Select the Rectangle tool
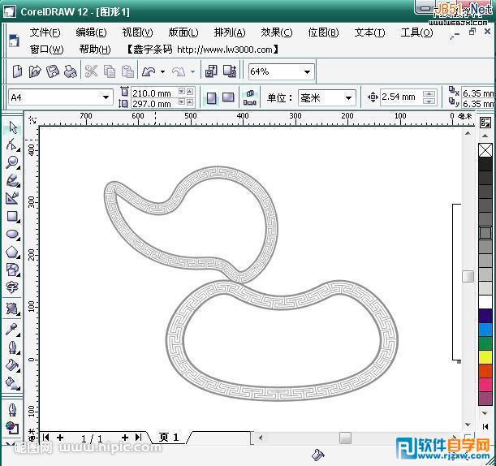Image resolution: width=496 pixels, height=466 pixels. (12, 217)
